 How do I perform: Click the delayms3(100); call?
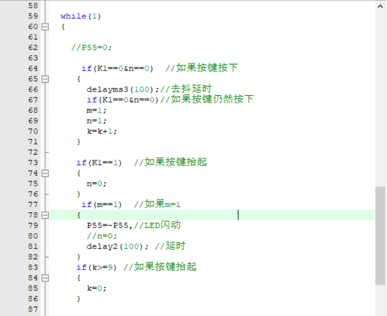click(123, 89)
